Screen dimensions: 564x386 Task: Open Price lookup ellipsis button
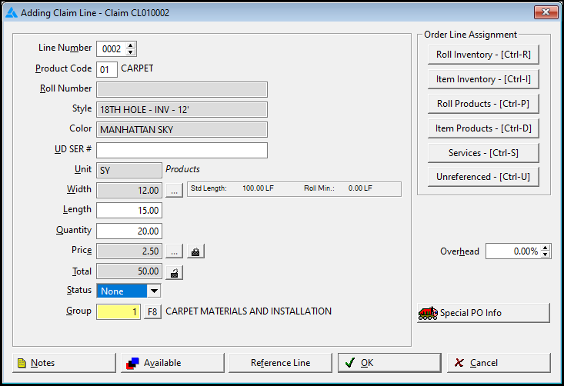coord(174,251)
